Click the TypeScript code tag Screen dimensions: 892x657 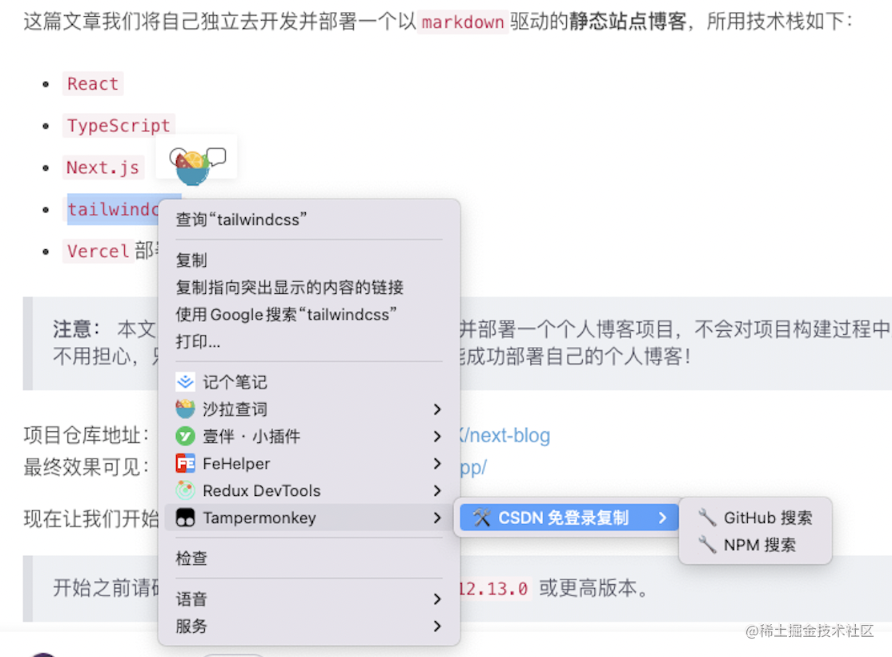[119, 125]
